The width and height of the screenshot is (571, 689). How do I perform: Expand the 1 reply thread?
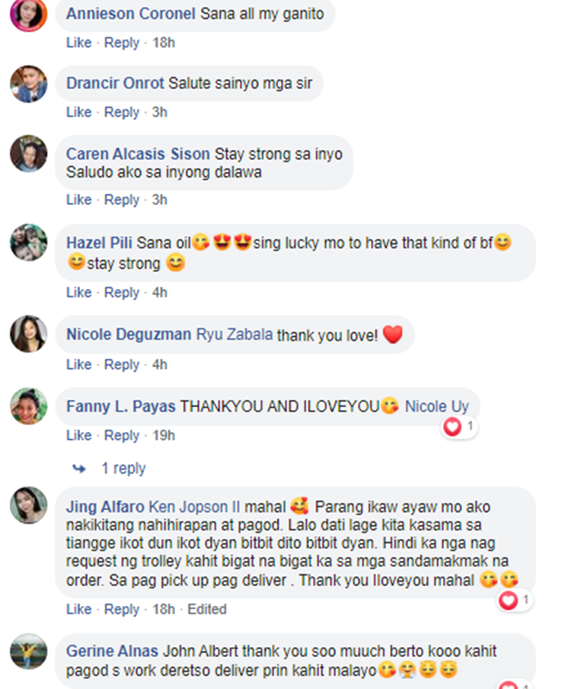123,468
